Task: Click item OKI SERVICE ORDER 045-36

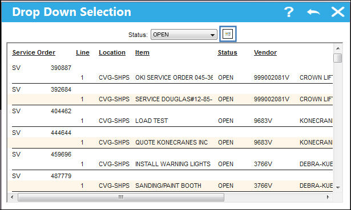Action: [174, 77]
